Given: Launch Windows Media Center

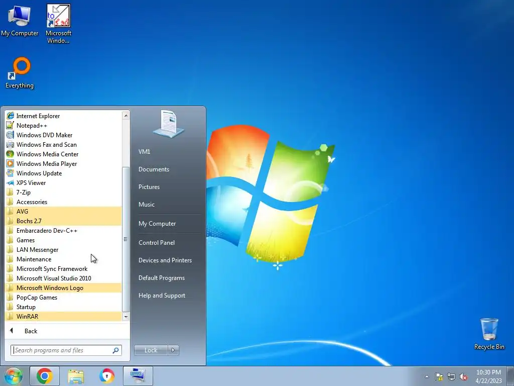Looking at the screenshot, I should (x=63, y=154).
